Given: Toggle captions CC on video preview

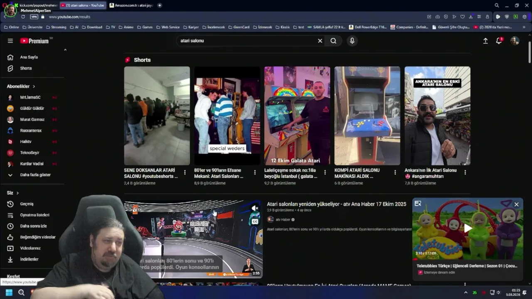Looking at the screenshot, I should (255, 221).
